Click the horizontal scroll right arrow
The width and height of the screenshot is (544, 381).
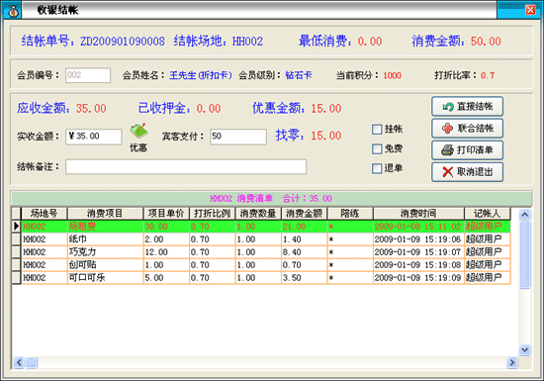[x=511, y=362]
